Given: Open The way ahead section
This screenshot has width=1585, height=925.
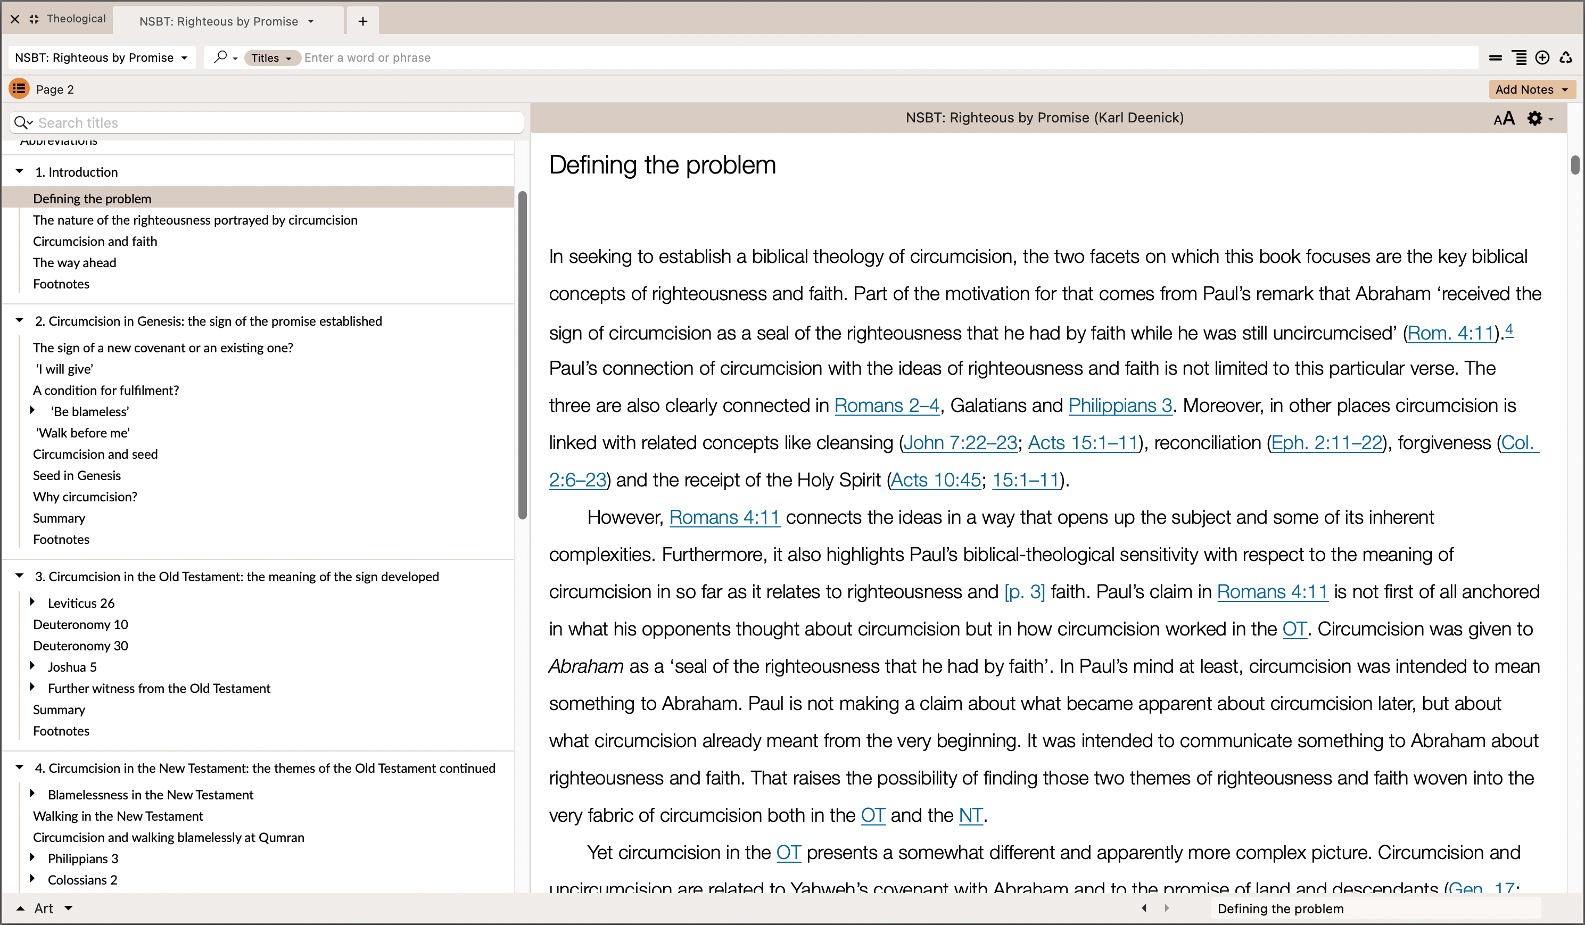Looking at the screenshot, I should (74, 263).
